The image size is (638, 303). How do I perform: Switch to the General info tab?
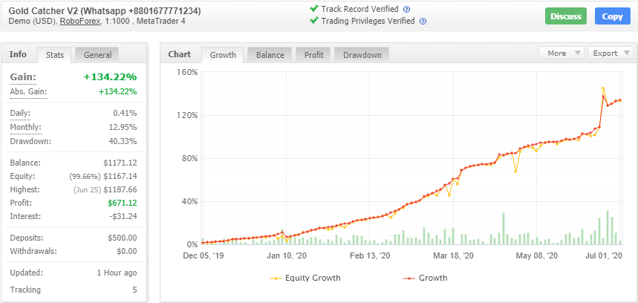[97, 55]
